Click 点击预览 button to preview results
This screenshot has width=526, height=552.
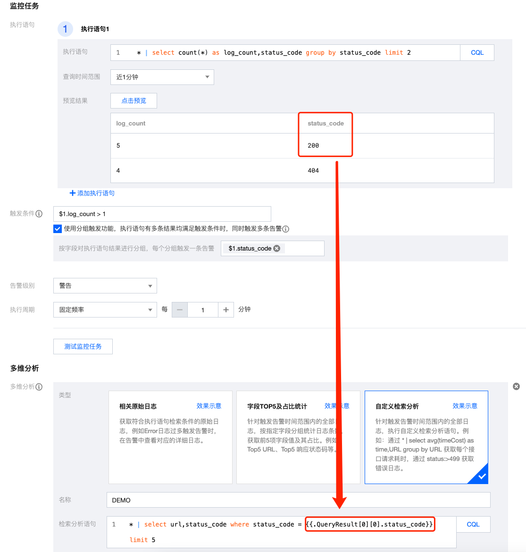pos(134,100)
